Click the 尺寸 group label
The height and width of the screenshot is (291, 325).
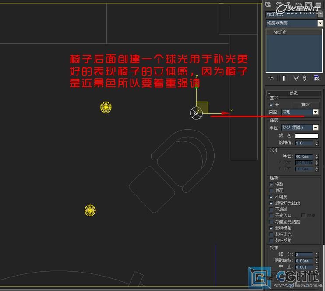[x=274, y=149]
